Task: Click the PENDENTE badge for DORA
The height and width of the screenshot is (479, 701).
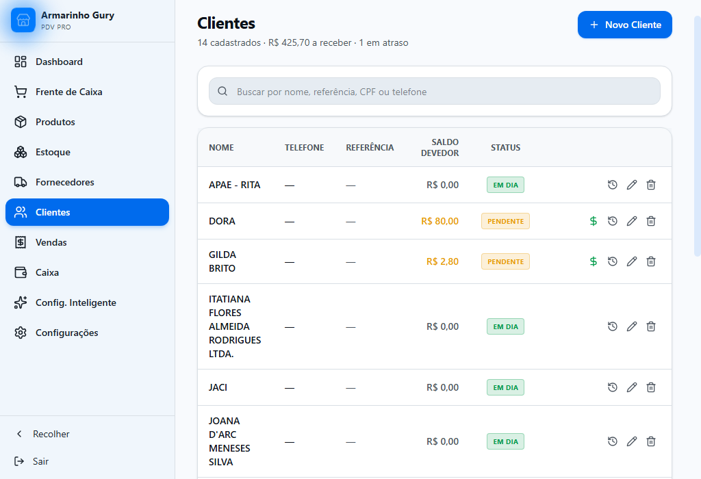Action: [505, 221]
